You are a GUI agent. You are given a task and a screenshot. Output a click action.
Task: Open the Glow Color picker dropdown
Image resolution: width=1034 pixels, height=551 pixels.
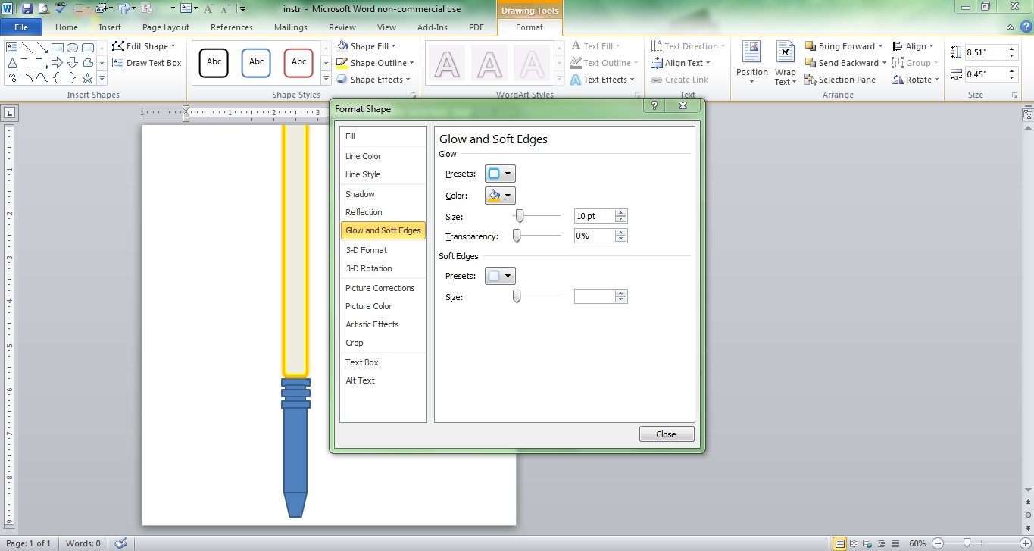[x=500, y=196]
